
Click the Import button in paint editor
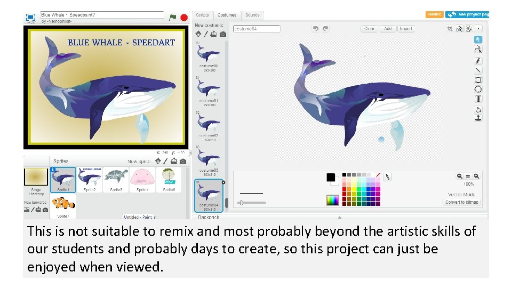tap(406, 28)
